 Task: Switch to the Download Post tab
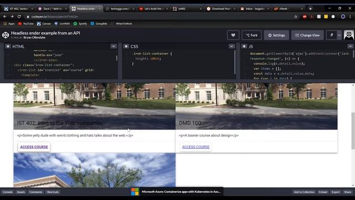221,9
